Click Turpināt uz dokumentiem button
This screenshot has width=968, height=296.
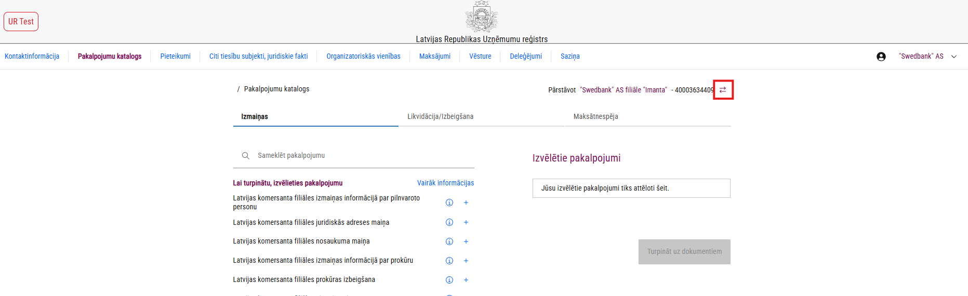pos(684,252)
